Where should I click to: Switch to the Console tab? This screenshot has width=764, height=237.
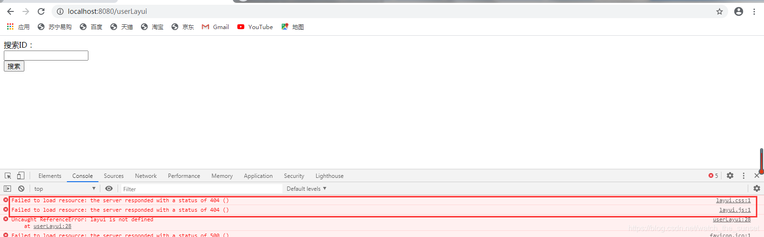coord(83,176)
